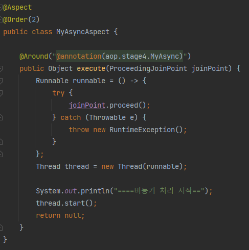Viewport: 249px width, 250px height.
Task: Click new Thread(runnable) expression
Action: 142,166
